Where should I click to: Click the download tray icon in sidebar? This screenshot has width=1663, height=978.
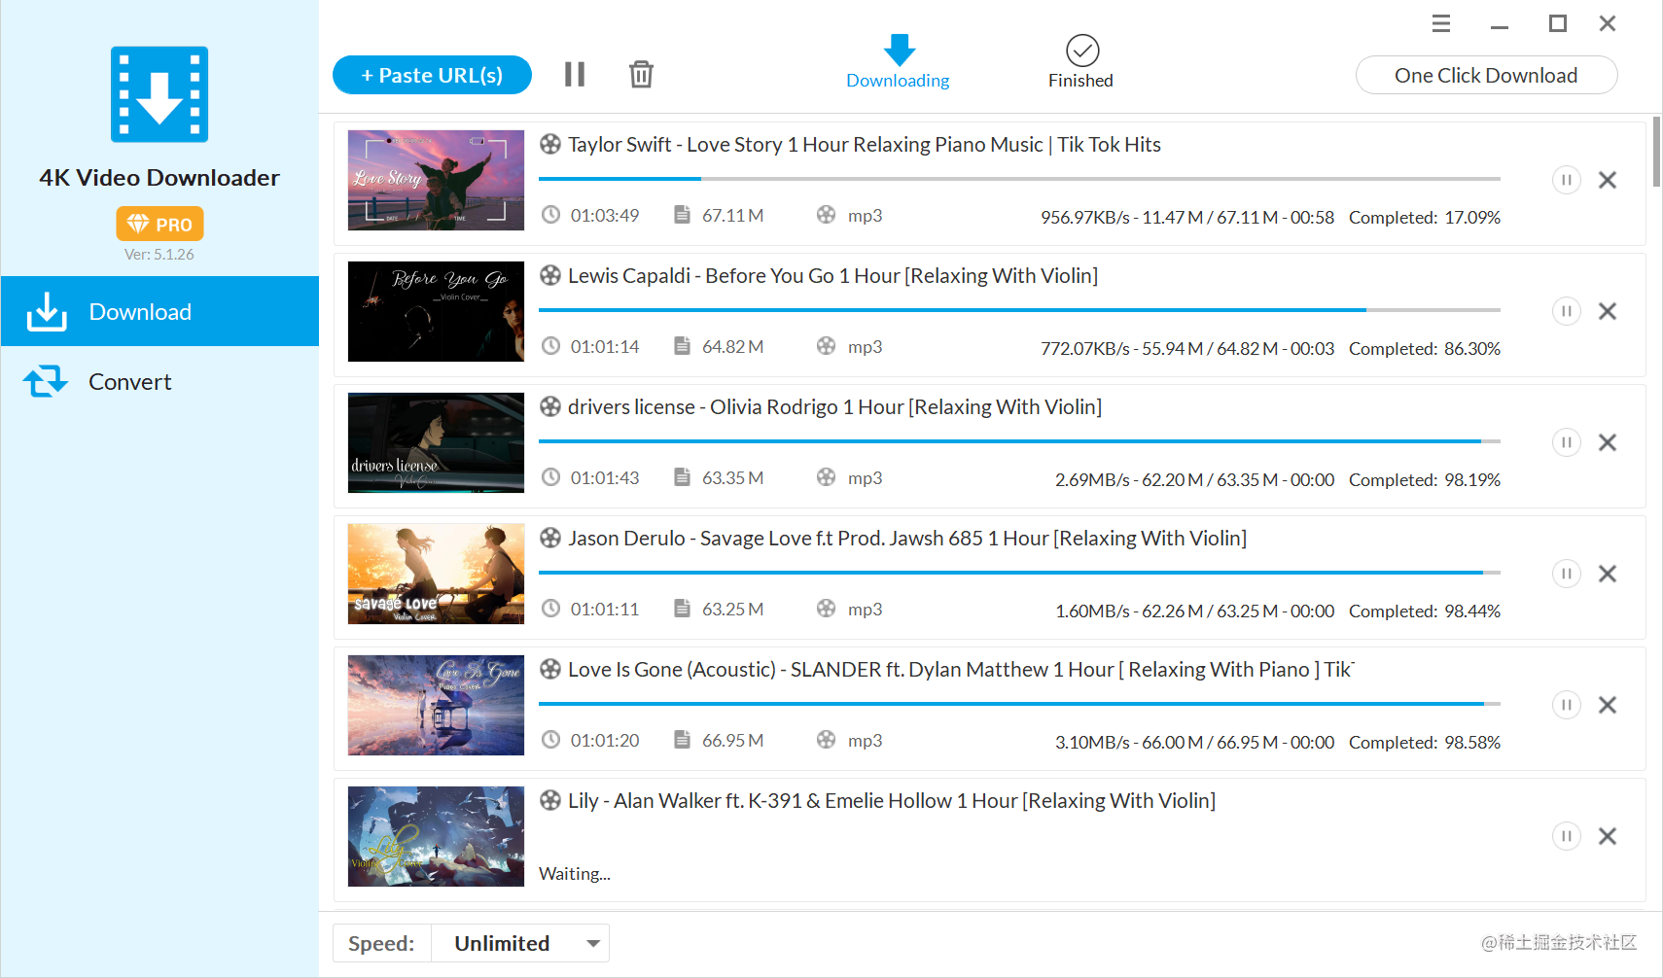click(x=47, y=311)
